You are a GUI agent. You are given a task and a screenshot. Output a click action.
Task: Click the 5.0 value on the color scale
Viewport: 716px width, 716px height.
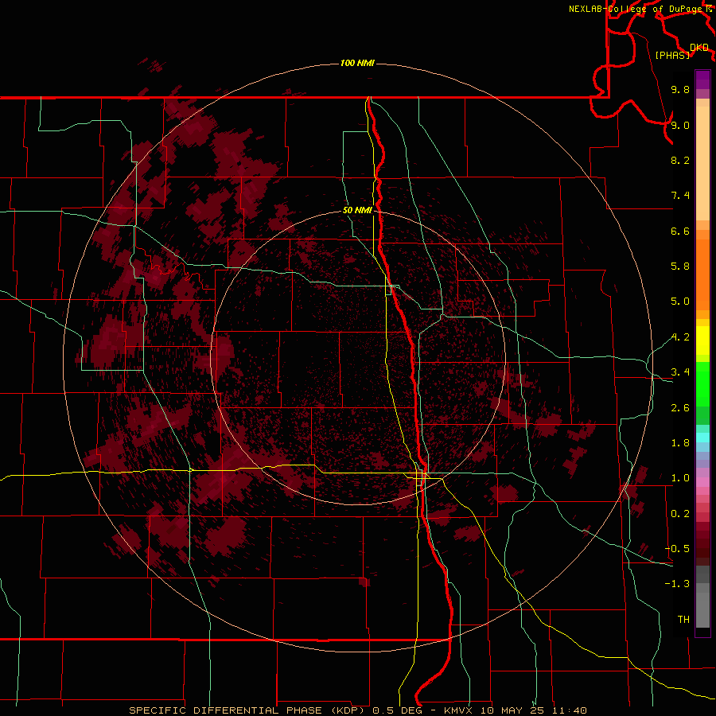coord(680,302)
